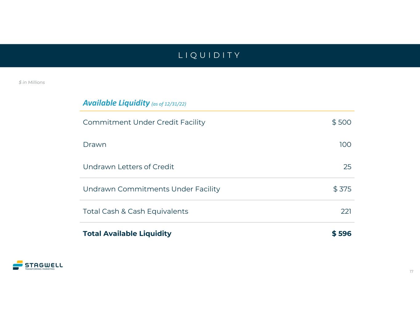Viewport: 420px width, 324px height.
Task: Select the Drawn row label
Action: [94, 145]
